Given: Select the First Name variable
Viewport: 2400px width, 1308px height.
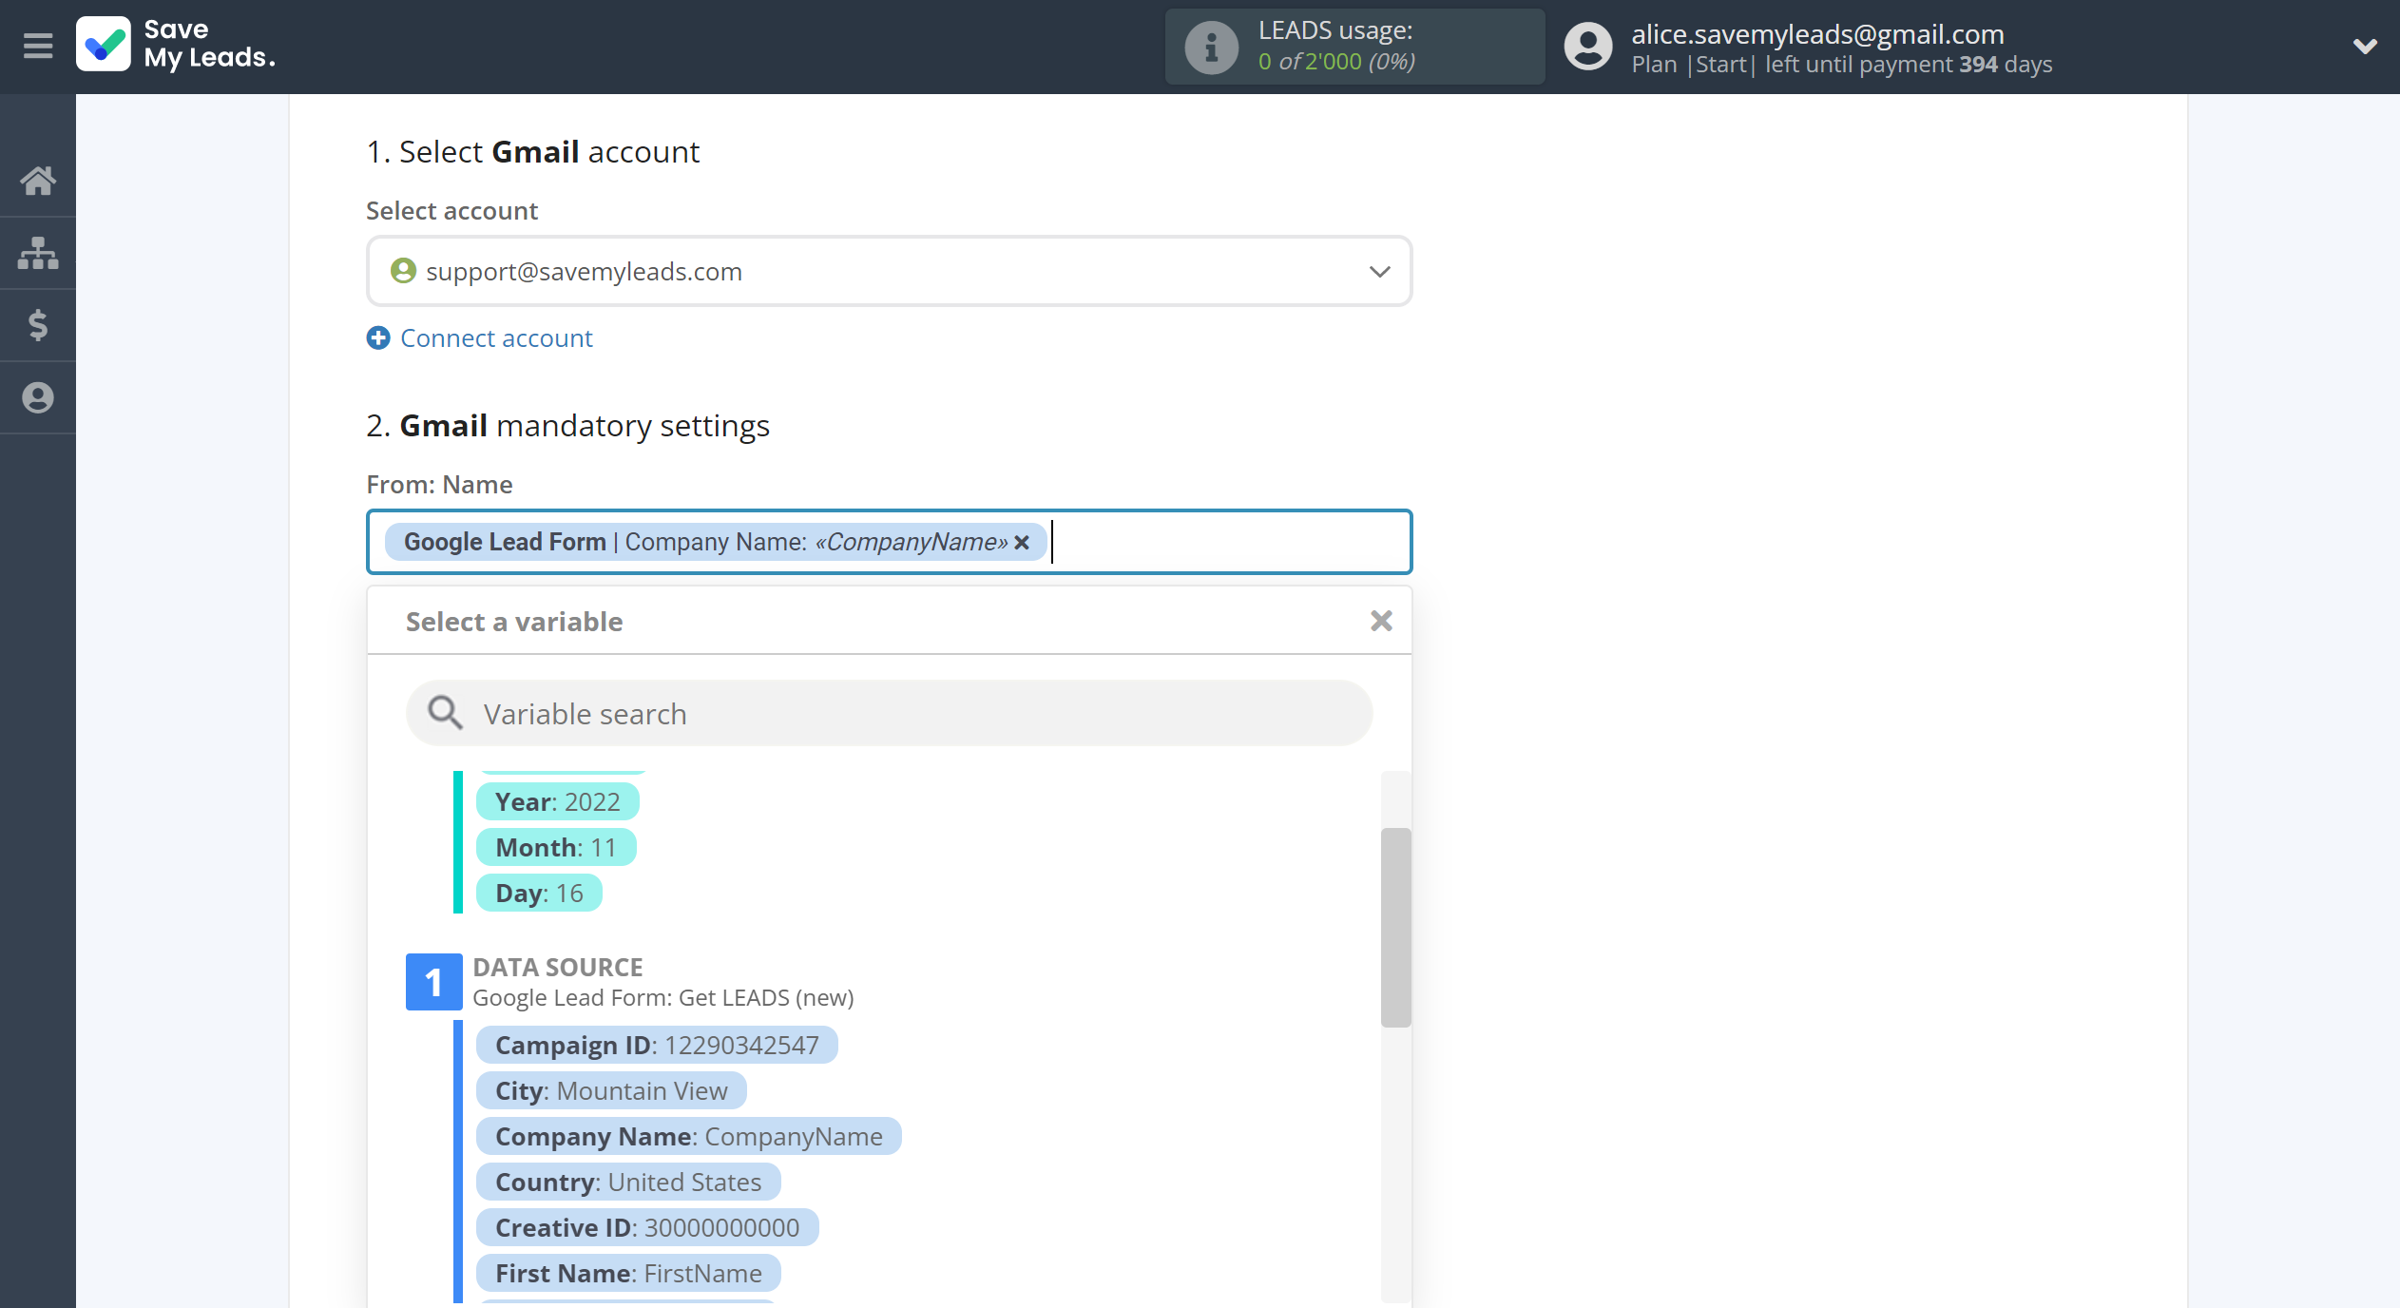Looking at the screenshot, I should tap(628, 1273).
